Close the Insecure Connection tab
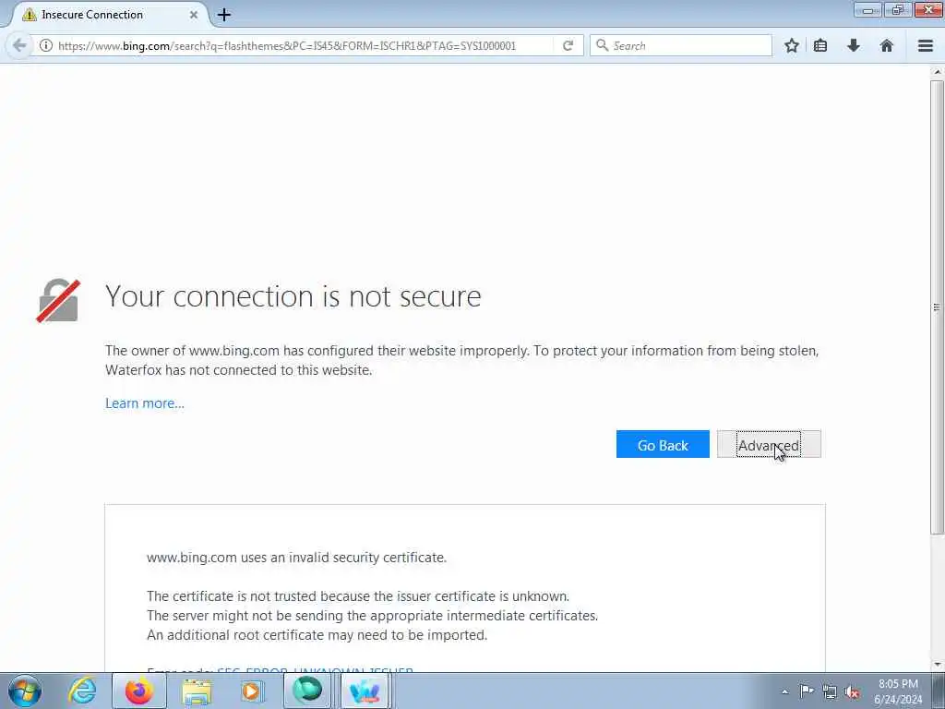The height and width of the screenshot is (709, 945). tap(194, 15)
